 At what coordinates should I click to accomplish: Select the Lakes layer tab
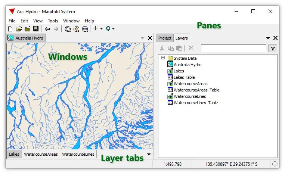14,154
